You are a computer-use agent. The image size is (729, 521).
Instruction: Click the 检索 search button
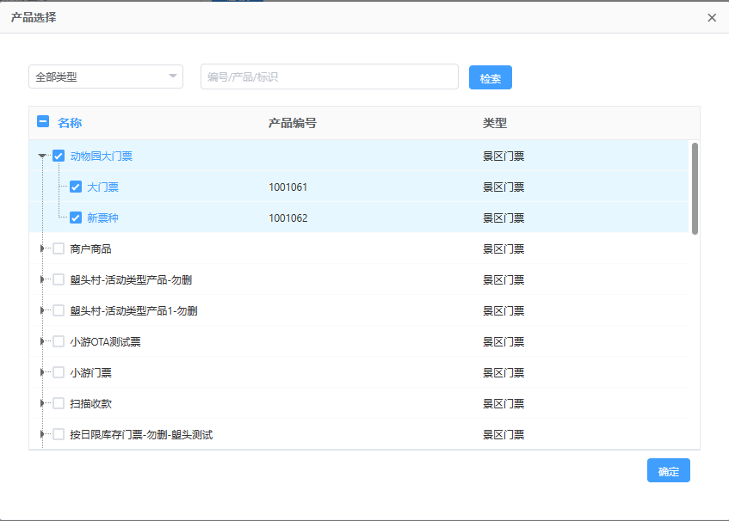[490, 78]
